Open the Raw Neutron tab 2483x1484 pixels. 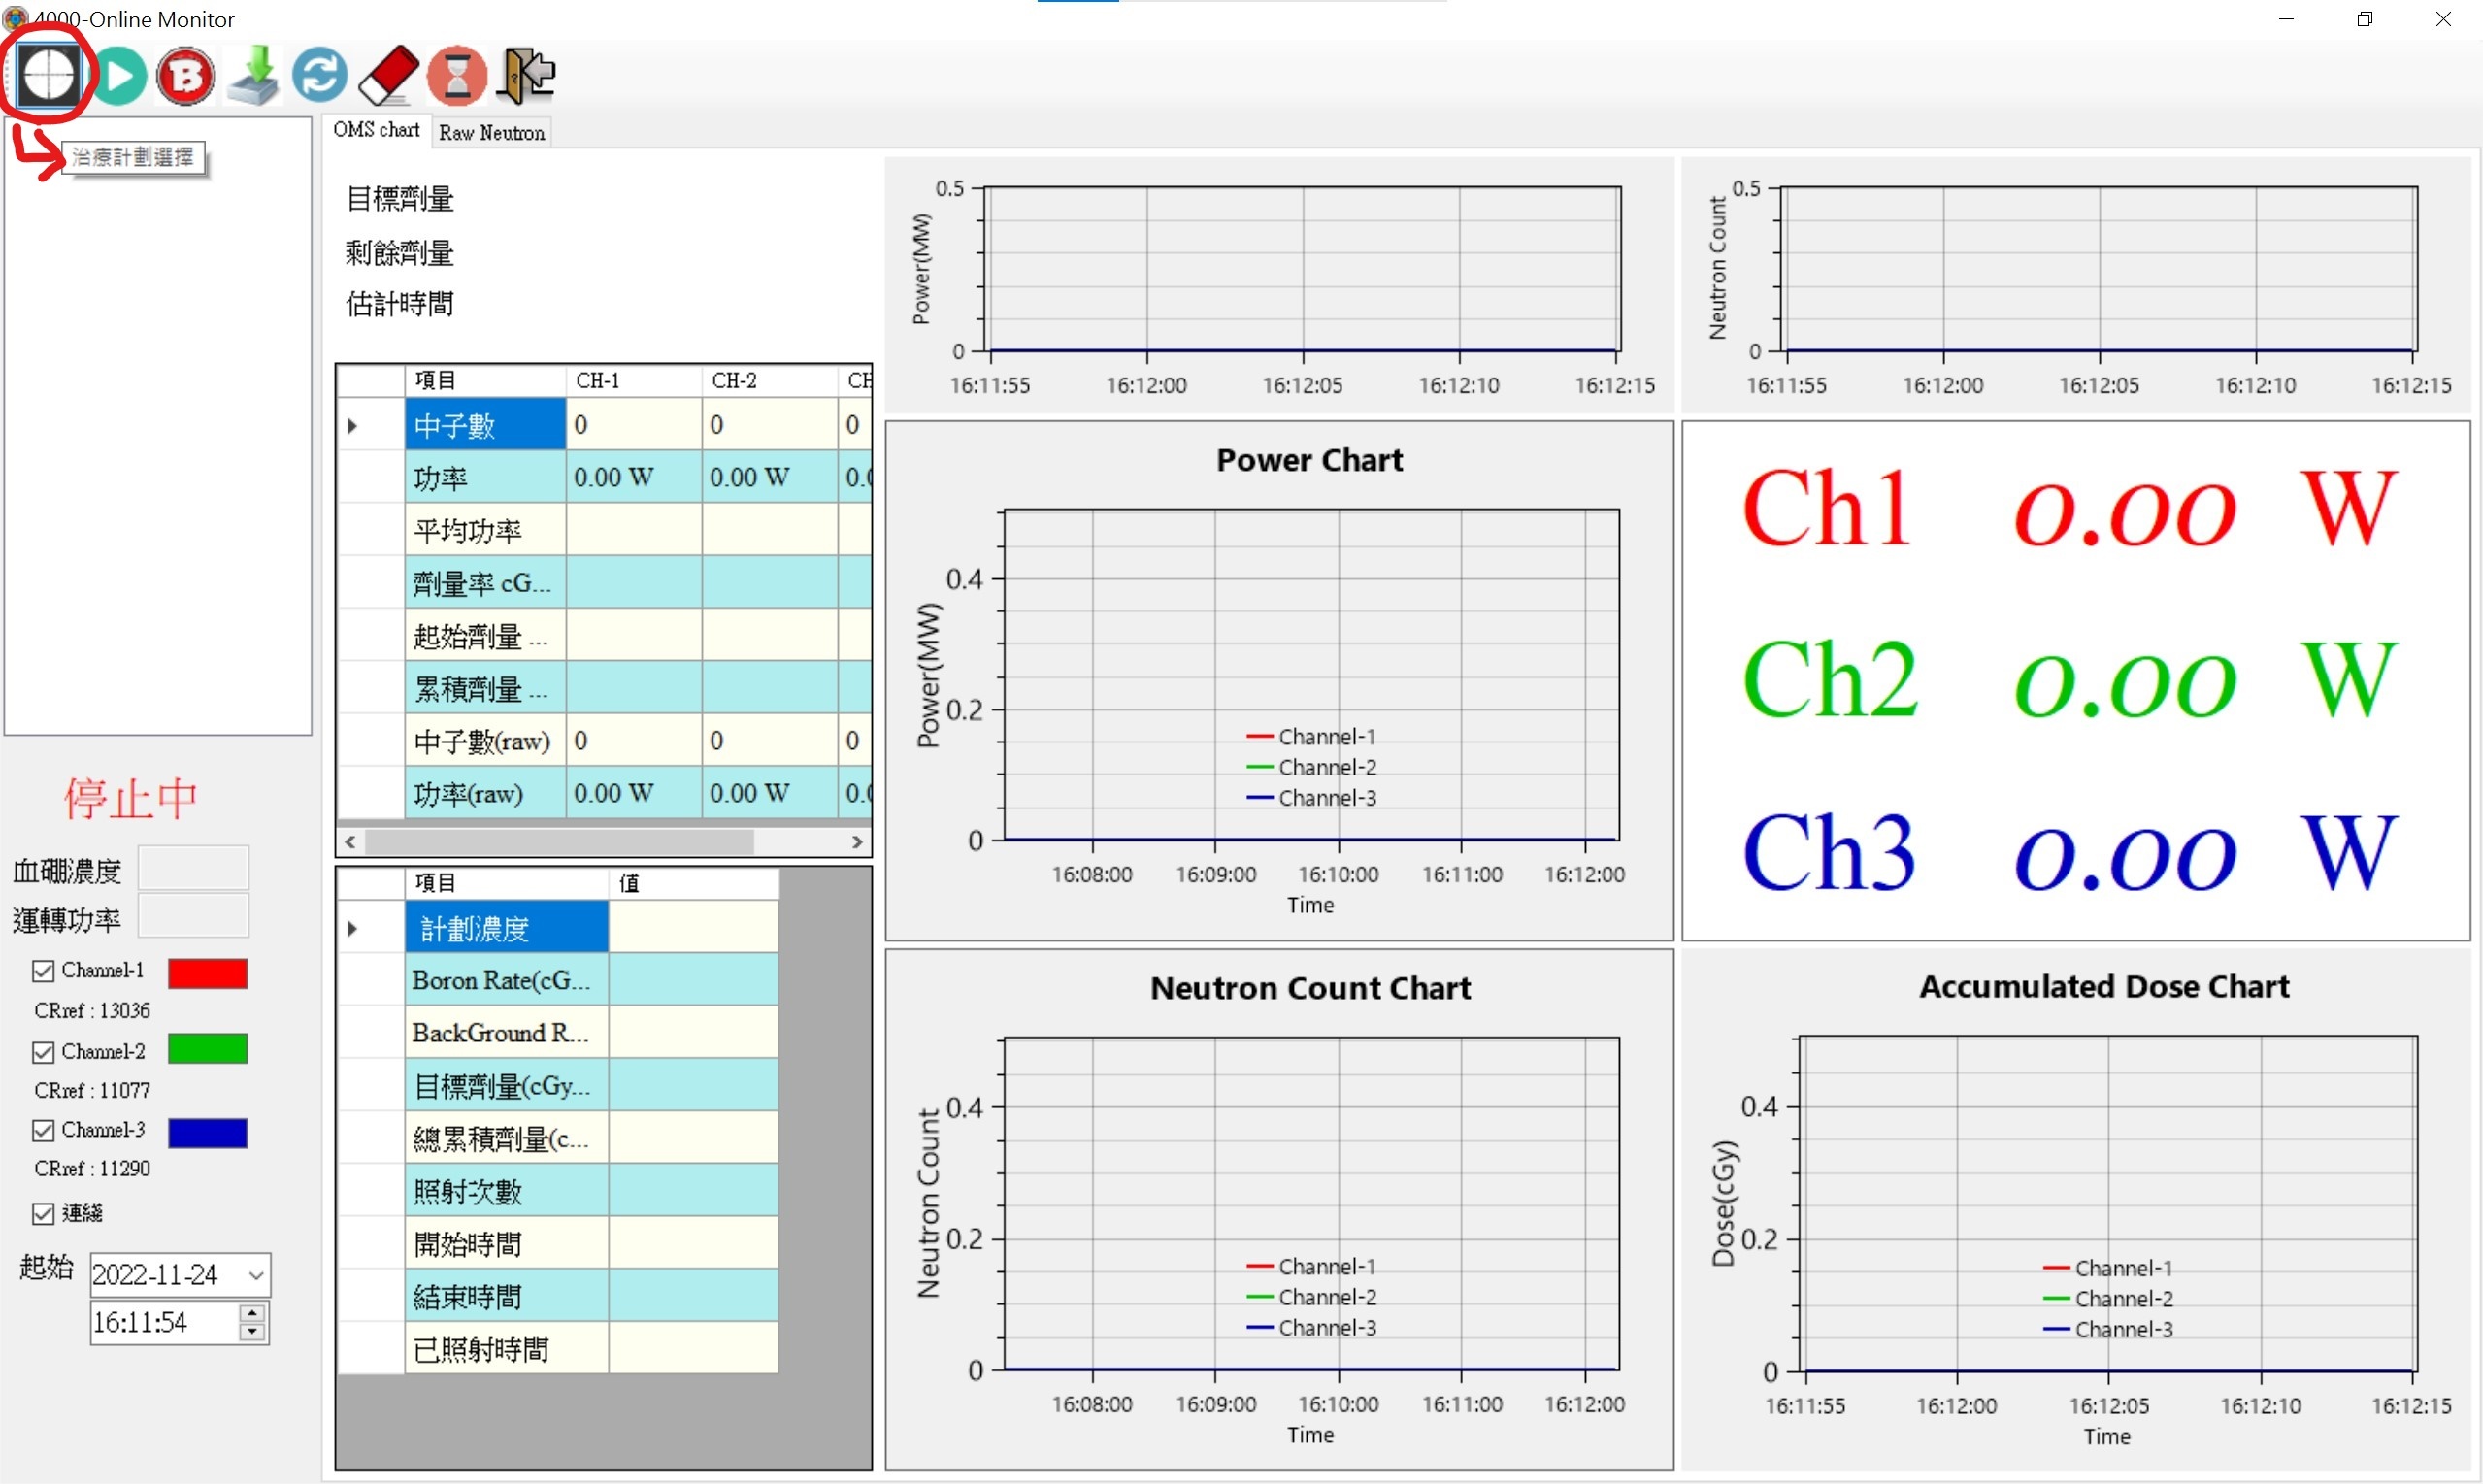tap(492, 132)
